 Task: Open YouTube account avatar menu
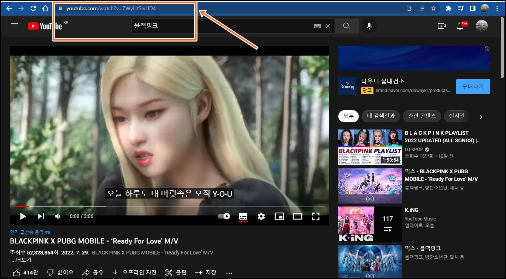[x=482, y=26]
